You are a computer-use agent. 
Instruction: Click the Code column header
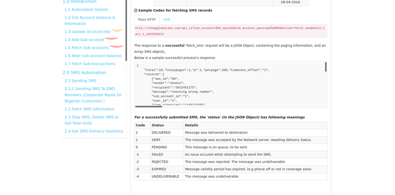pos(142,125)
